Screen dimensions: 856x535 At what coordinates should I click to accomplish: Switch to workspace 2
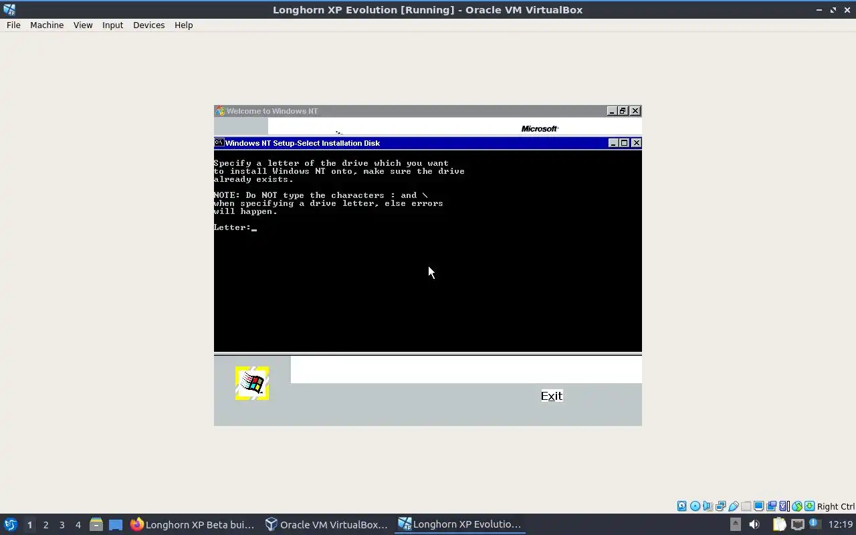(45, 524)
